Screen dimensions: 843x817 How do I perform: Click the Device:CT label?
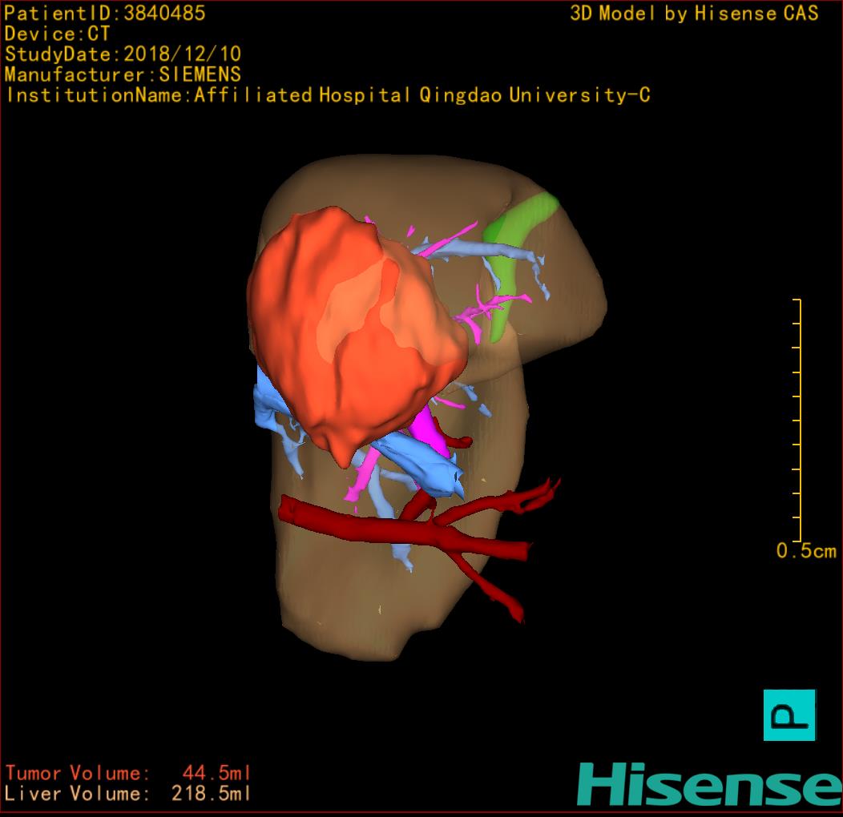click(x=57, y=34)
